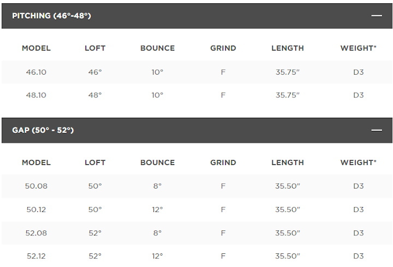Click the GRIND column header in Gap table

point(223,162)
